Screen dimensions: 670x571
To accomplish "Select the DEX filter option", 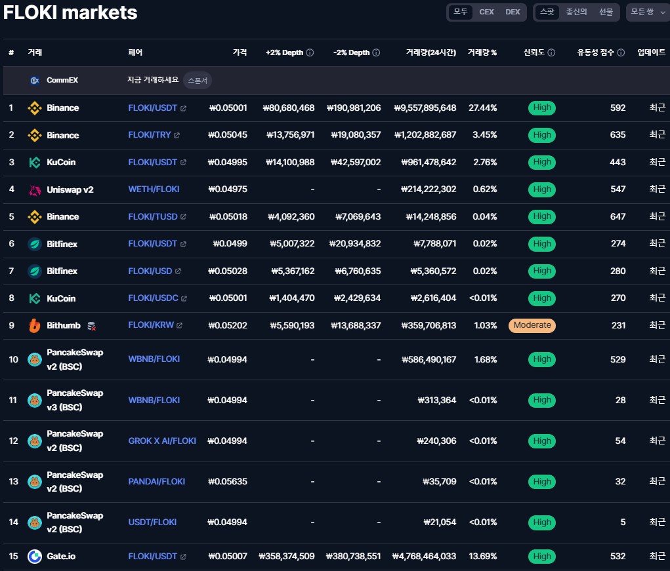I will (x=513, y=12).
